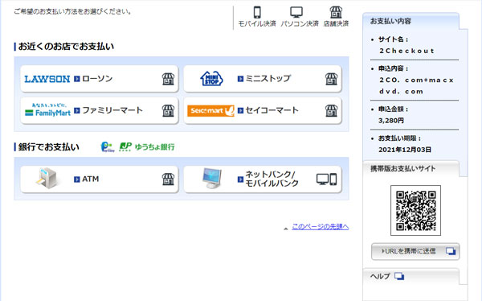Go to top of page link
The image size is (482, 301).
pos(320,227)
